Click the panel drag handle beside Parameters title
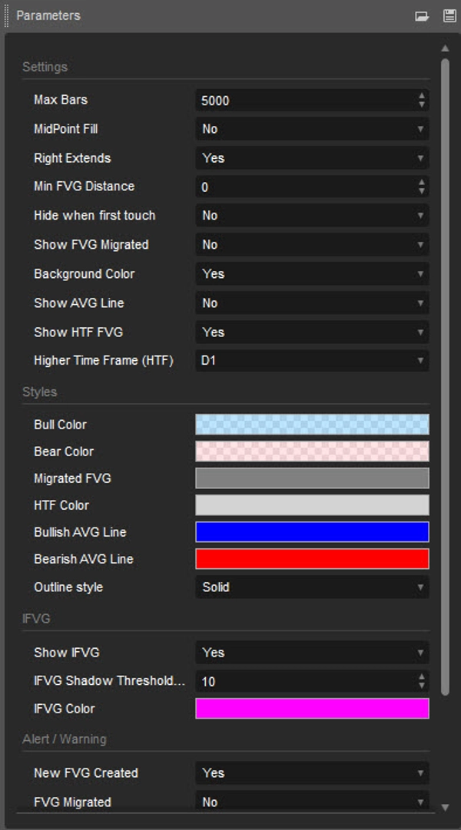461x830 pixels. click(7, 15)
